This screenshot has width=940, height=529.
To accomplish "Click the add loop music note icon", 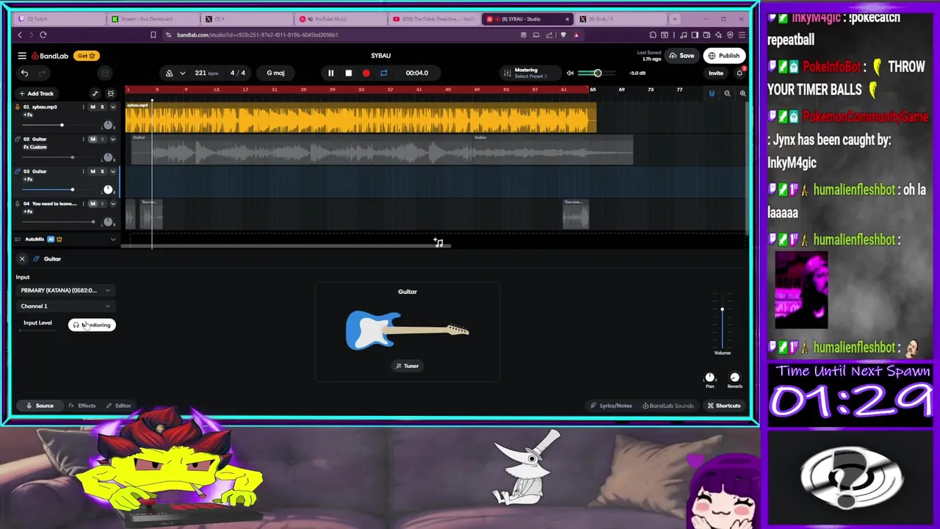I will coord(438,242).
